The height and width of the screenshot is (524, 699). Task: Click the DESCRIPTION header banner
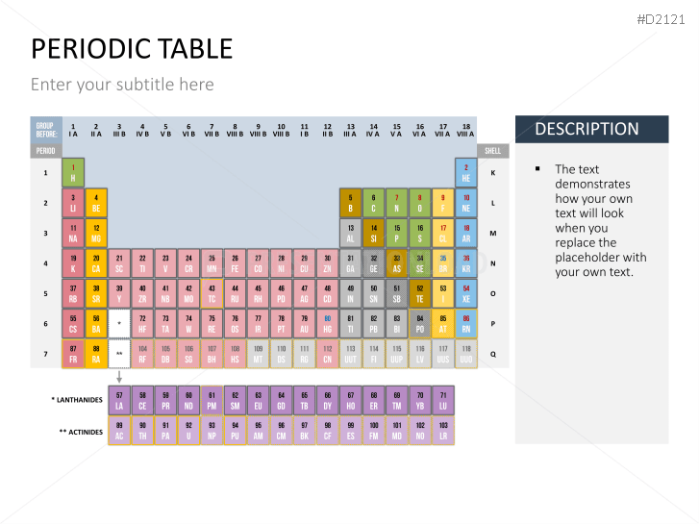pos(591,129)
